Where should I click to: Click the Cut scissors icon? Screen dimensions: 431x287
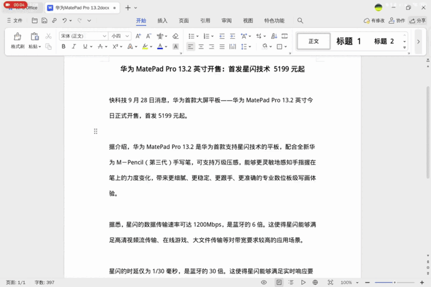pos(48,36)
